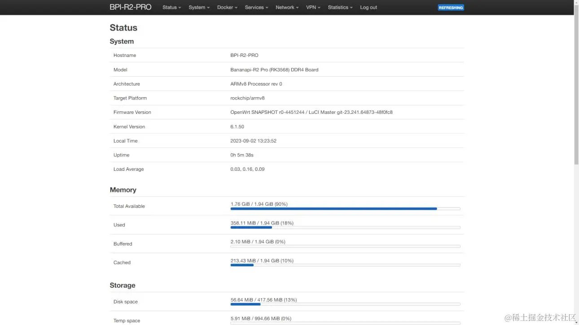Select the OpenWrt SNAPSHOT firmware version text
This screenshot has height=325, width=579.
point(311,113)
